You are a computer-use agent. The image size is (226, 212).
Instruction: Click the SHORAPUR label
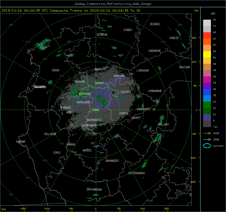click(154, 51)
